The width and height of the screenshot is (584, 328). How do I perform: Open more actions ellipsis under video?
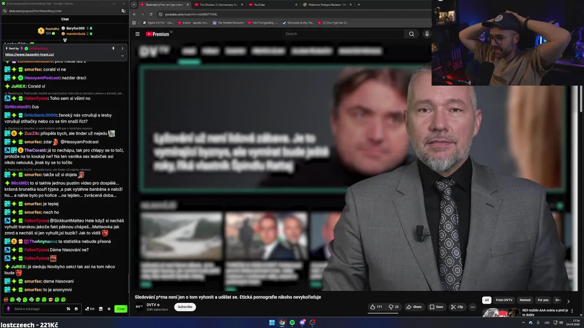473,307
